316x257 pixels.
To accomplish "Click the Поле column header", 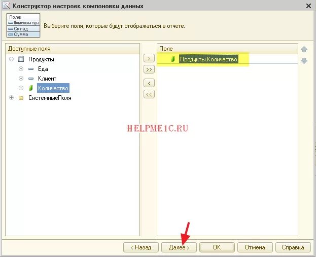I will [227, 49].
